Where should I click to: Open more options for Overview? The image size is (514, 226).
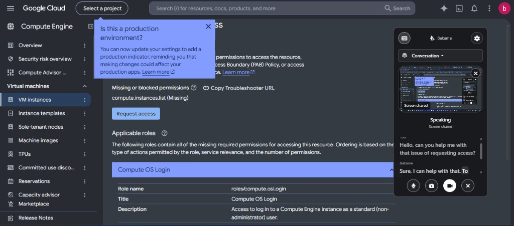pos(84,46)
